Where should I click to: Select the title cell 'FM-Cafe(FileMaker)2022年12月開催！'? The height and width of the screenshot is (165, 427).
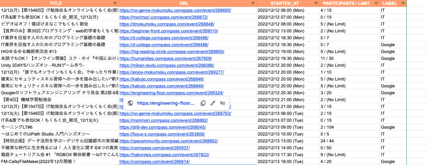59,161
